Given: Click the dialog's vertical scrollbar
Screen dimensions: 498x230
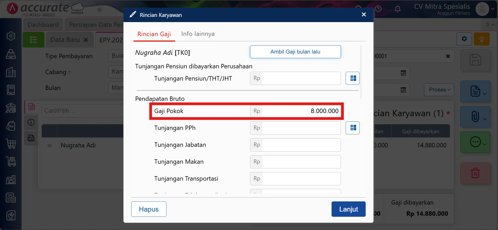Looking at the screenshot, I should coord(361,72).
